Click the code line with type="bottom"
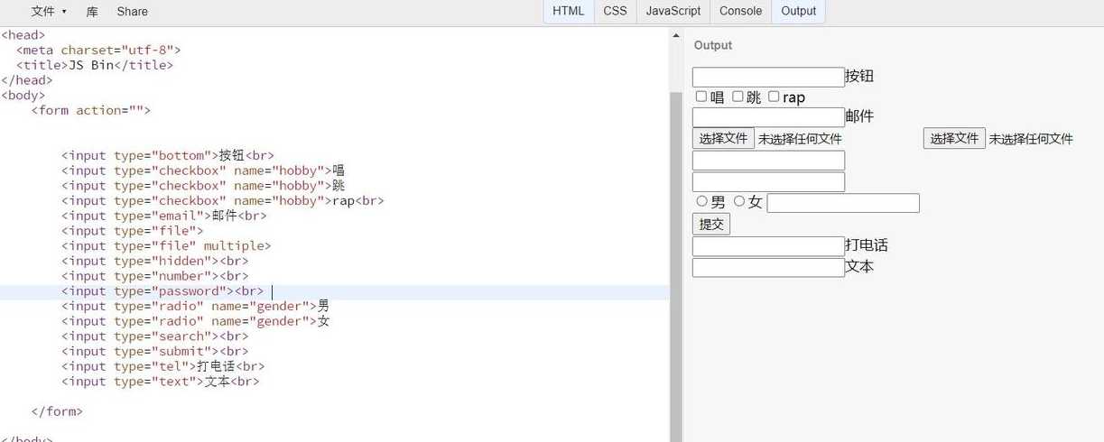The width and height of the screenshot is (1104, 442). tap(168, 155)
